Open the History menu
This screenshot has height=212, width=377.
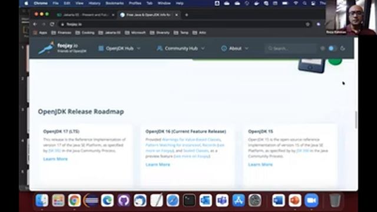click(94, 4)
